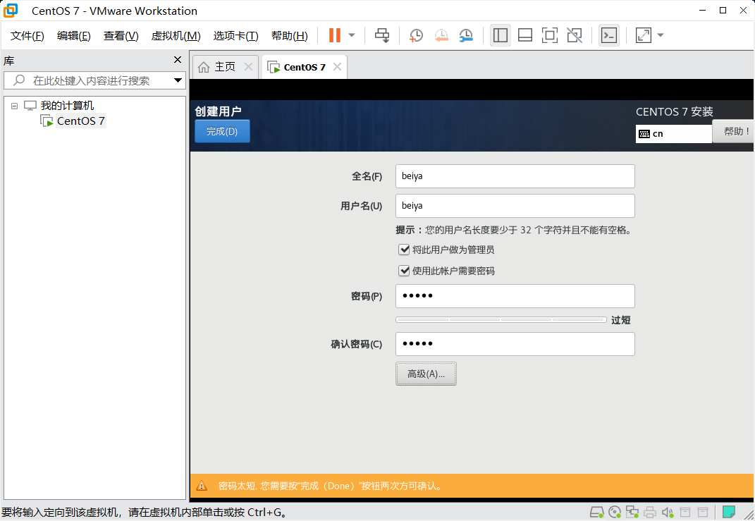The image size is (755, 521).
Task: Click the library search input field
Action: click(92, 80)
